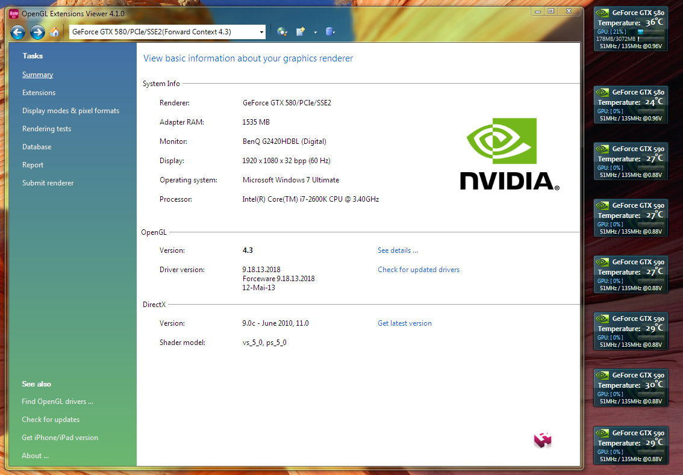Open Find OpenGL drivers link
This screenshot has width=683, height=475.
coord(57,402)
